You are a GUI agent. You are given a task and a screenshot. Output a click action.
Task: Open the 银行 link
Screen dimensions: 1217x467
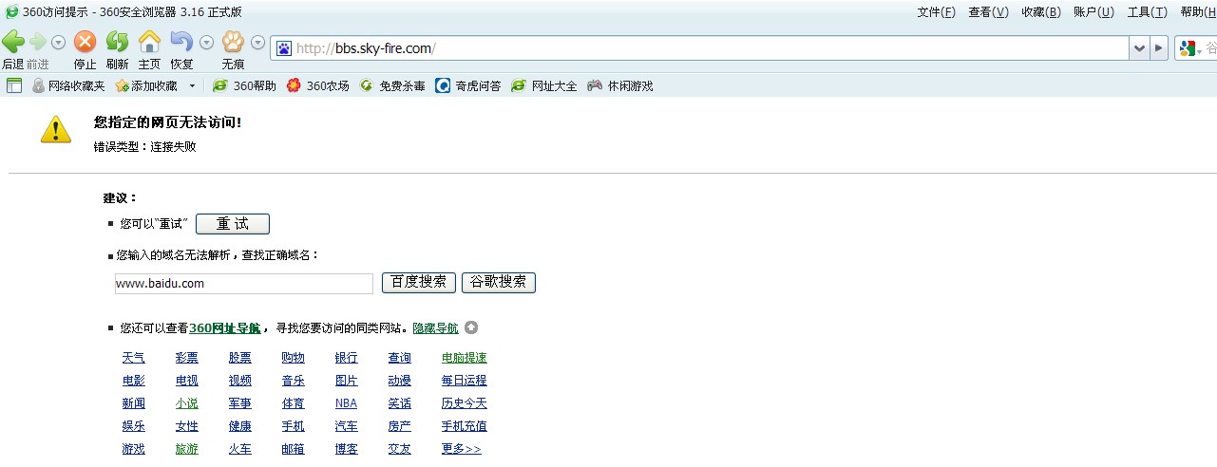pos(347,358)
